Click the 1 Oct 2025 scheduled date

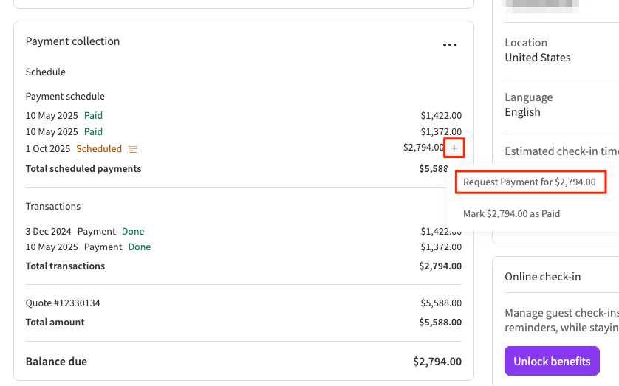point(48,149)
